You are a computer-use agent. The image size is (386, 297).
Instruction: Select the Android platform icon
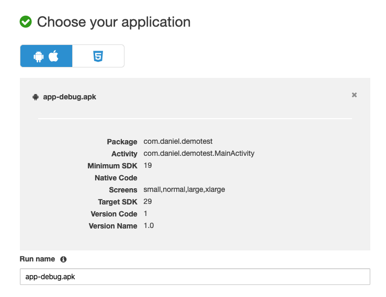(x=39, y=56)
